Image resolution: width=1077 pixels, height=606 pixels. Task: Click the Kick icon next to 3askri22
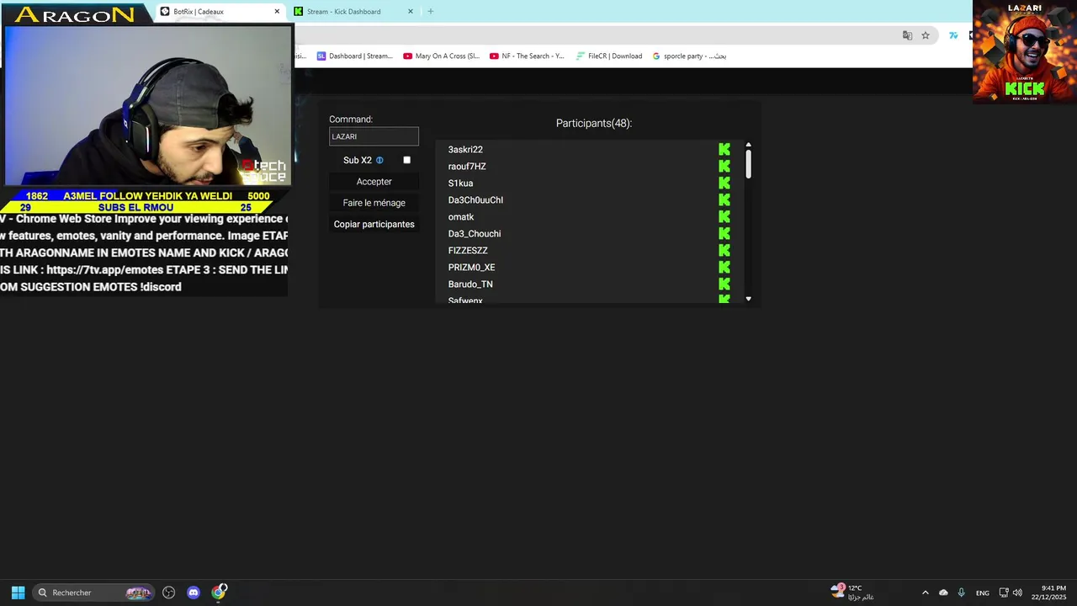tap(724, 149)
